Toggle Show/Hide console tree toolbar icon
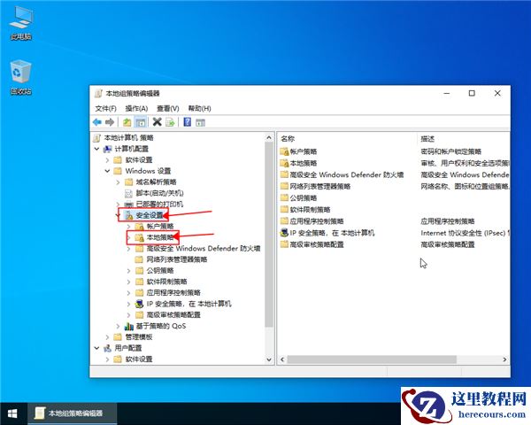The width and height of the screenshot is (531, 425). 140,122
